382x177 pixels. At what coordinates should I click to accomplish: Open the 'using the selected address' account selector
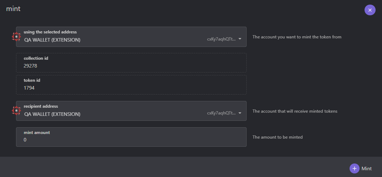tap(131, 37)
